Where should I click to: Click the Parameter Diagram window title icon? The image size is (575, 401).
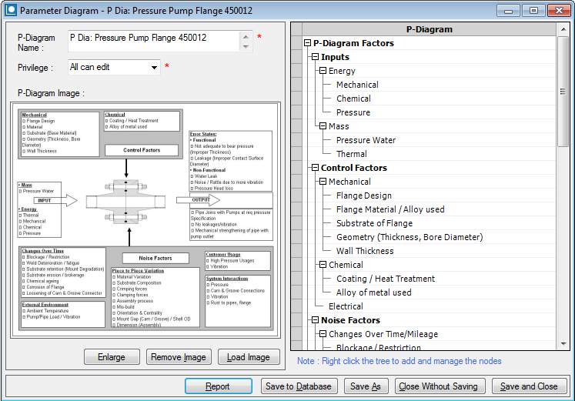pos(10,11)
